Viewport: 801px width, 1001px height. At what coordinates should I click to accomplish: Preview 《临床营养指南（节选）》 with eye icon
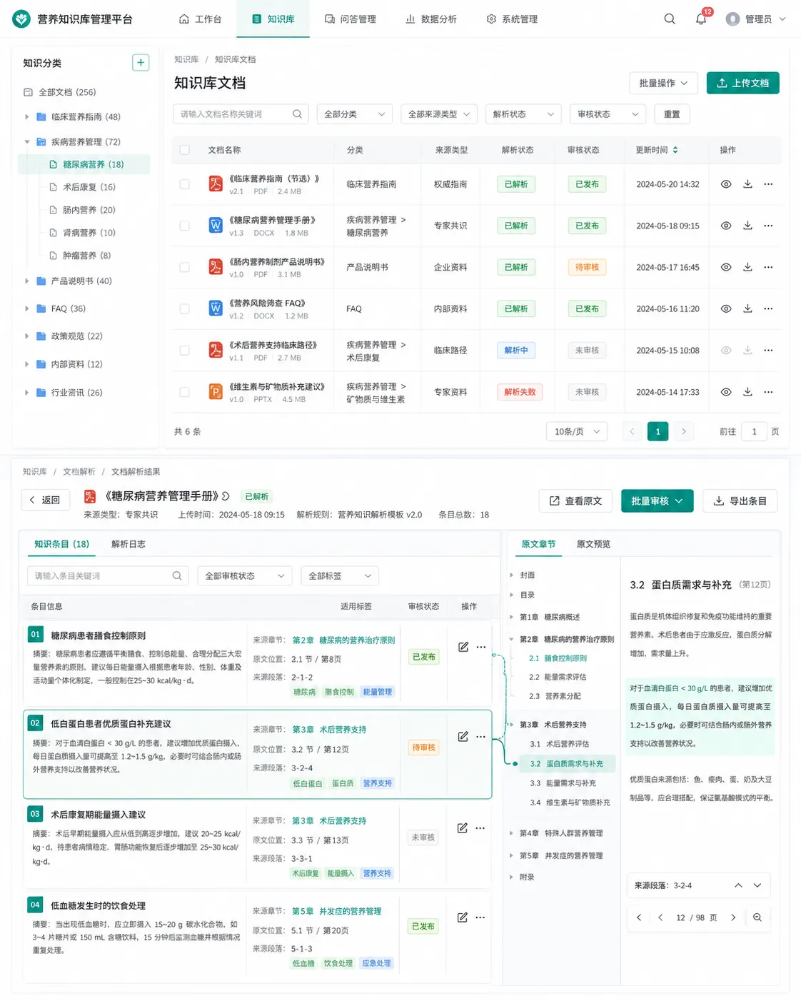(726, 184)
